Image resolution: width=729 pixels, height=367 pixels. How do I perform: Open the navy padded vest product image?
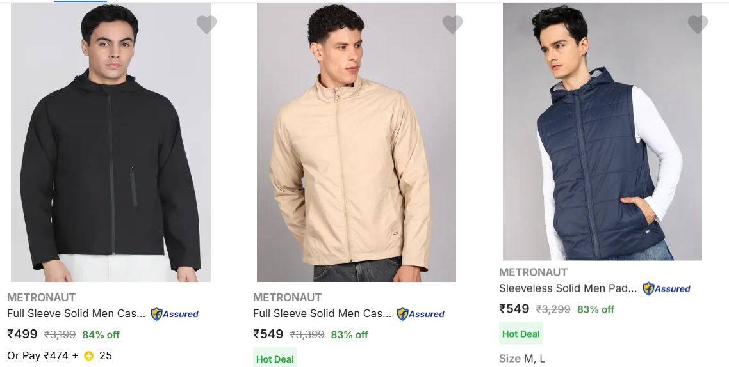click(x=602, y=131)
